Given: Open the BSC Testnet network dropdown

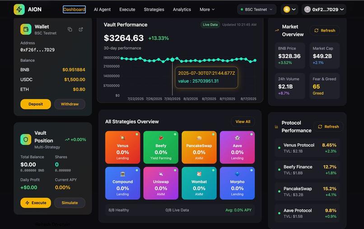Looking at the screenshot, I should (257, 9).
